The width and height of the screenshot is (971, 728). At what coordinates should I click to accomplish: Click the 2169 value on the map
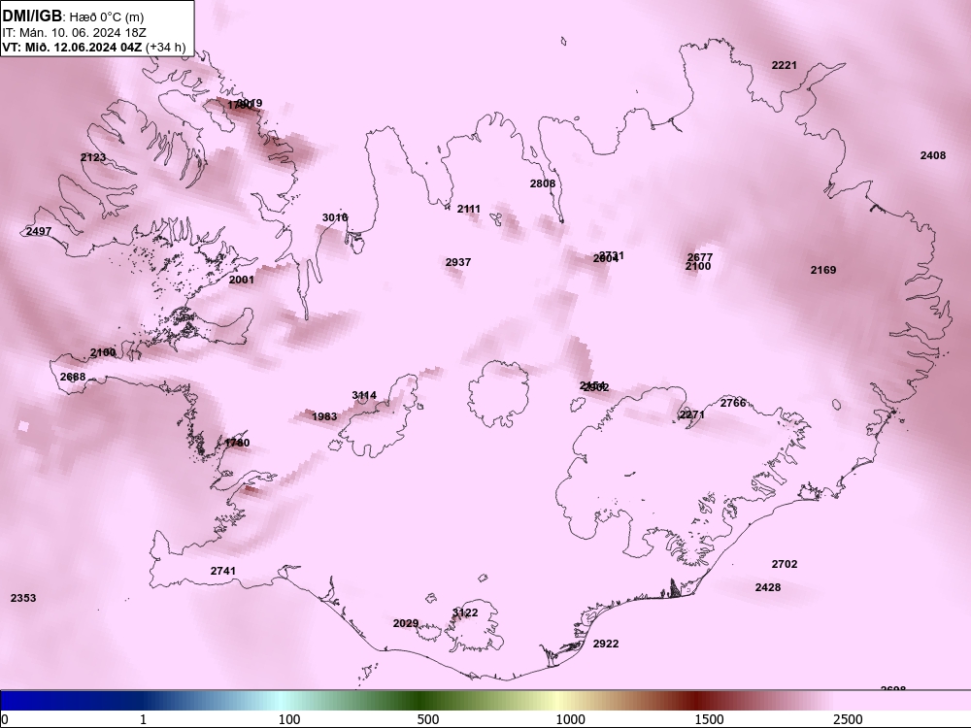(823, 270)
